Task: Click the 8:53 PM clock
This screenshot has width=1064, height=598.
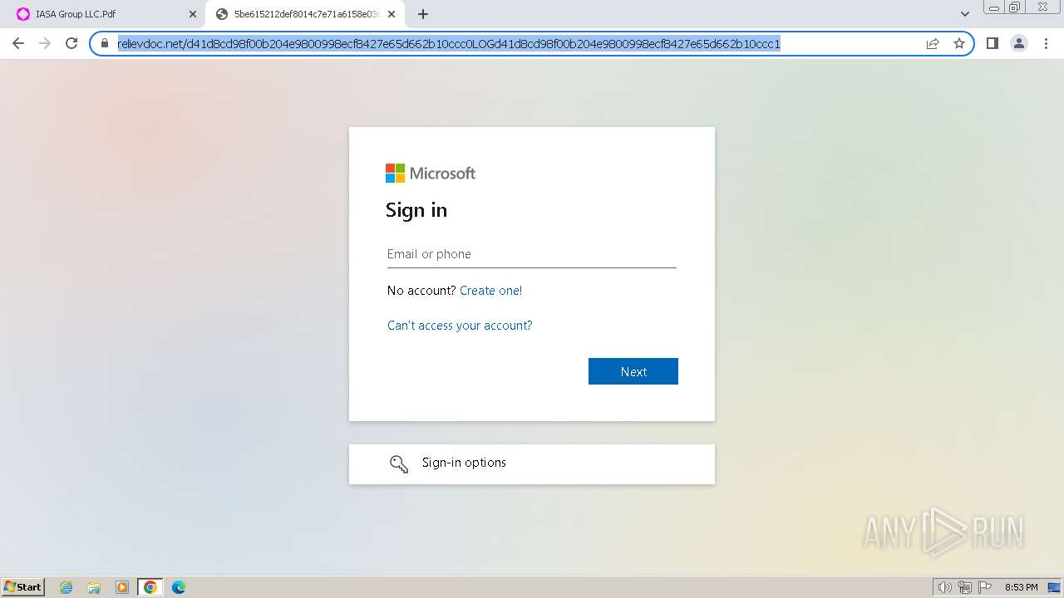Action: point(1021,587)
